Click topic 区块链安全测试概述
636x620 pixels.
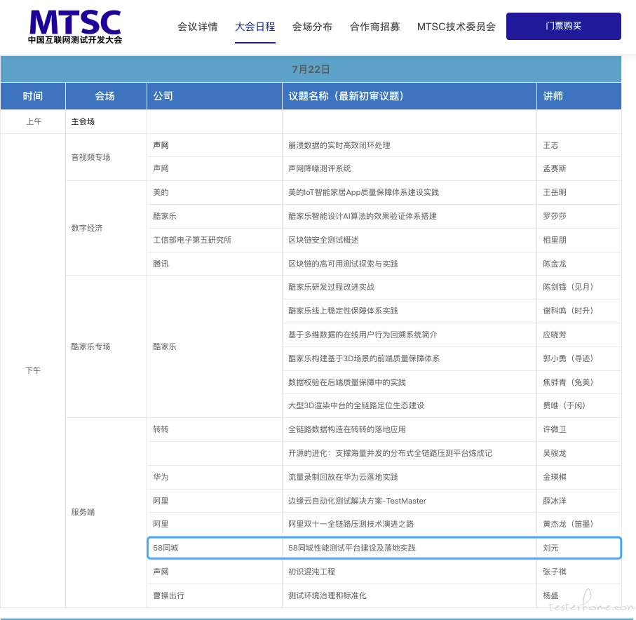click(323, 240)
